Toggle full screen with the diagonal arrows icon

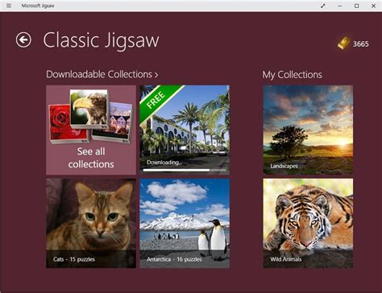tap(323, 6)
